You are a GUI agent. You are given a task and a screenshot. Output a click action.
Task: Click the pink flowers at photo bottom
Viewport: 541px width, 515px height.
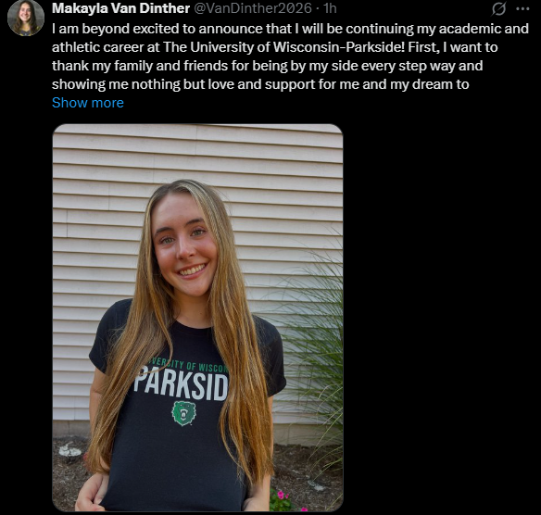point(285,499)
